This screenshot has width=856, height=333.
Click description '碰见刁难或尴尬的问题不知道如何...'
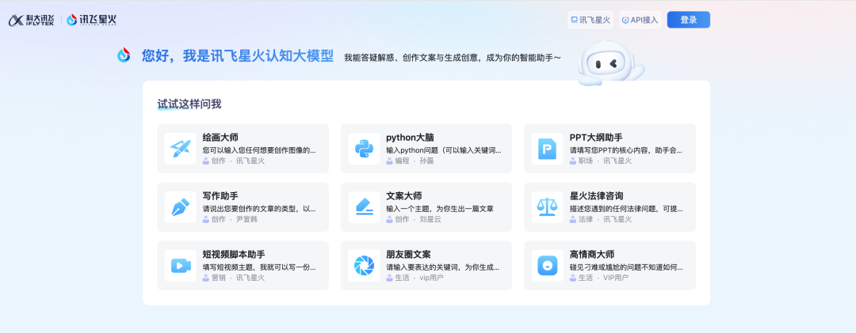[x=625, y=267]
